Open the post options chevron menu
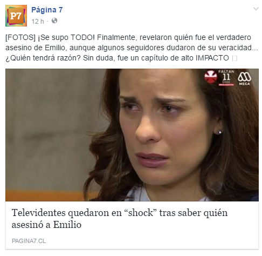The image size is (262, 256). (256, 9)
